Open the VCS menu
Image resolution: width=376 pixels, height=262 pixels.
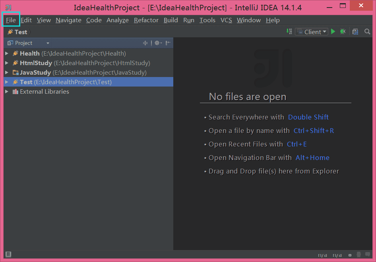click(x=226, y=20)
